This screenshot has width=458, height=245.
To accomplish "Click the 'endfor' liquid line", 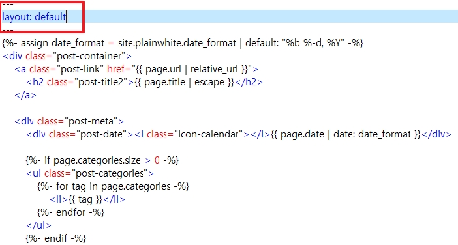I will [x=71, y=212].
